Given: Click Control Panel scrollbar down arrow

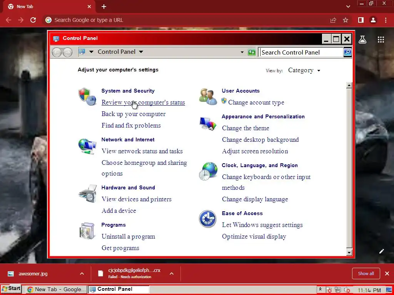Looking at the screenshot, I should tap(349, 252).
